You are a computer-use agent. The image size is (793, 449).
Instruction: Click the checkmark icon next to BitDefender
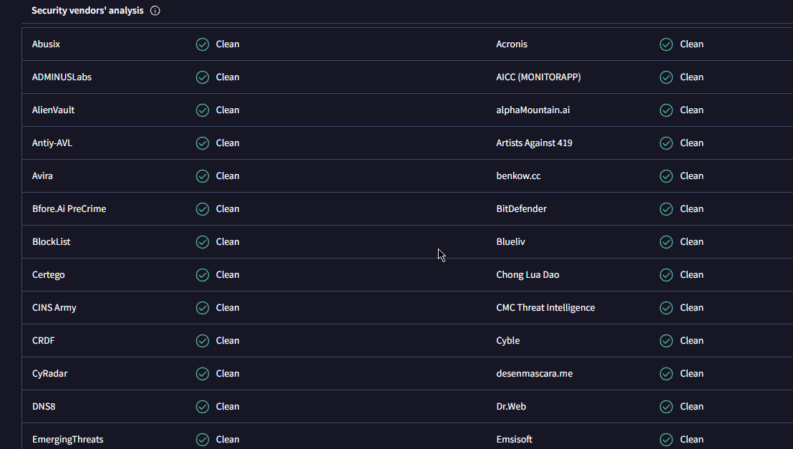pyautogui.click(x=666, y=209)
